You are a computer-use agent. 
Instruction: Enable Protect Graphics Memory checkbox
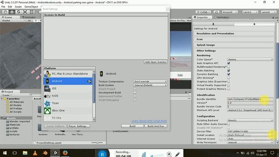pos(228,89)
